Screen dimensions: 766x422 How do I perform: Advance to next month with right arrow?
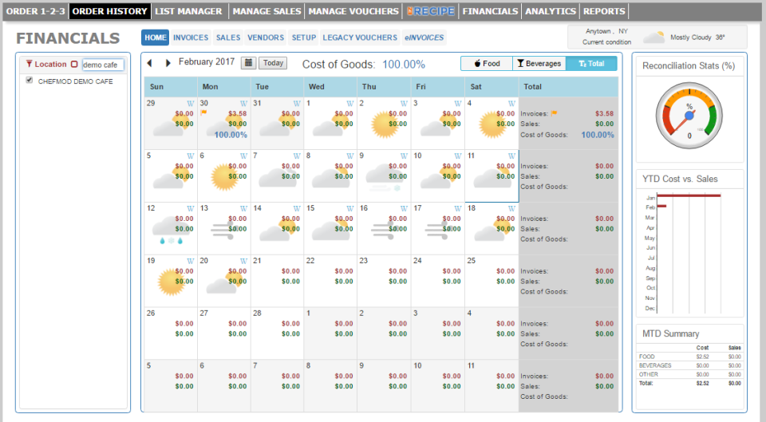(168, 63)
